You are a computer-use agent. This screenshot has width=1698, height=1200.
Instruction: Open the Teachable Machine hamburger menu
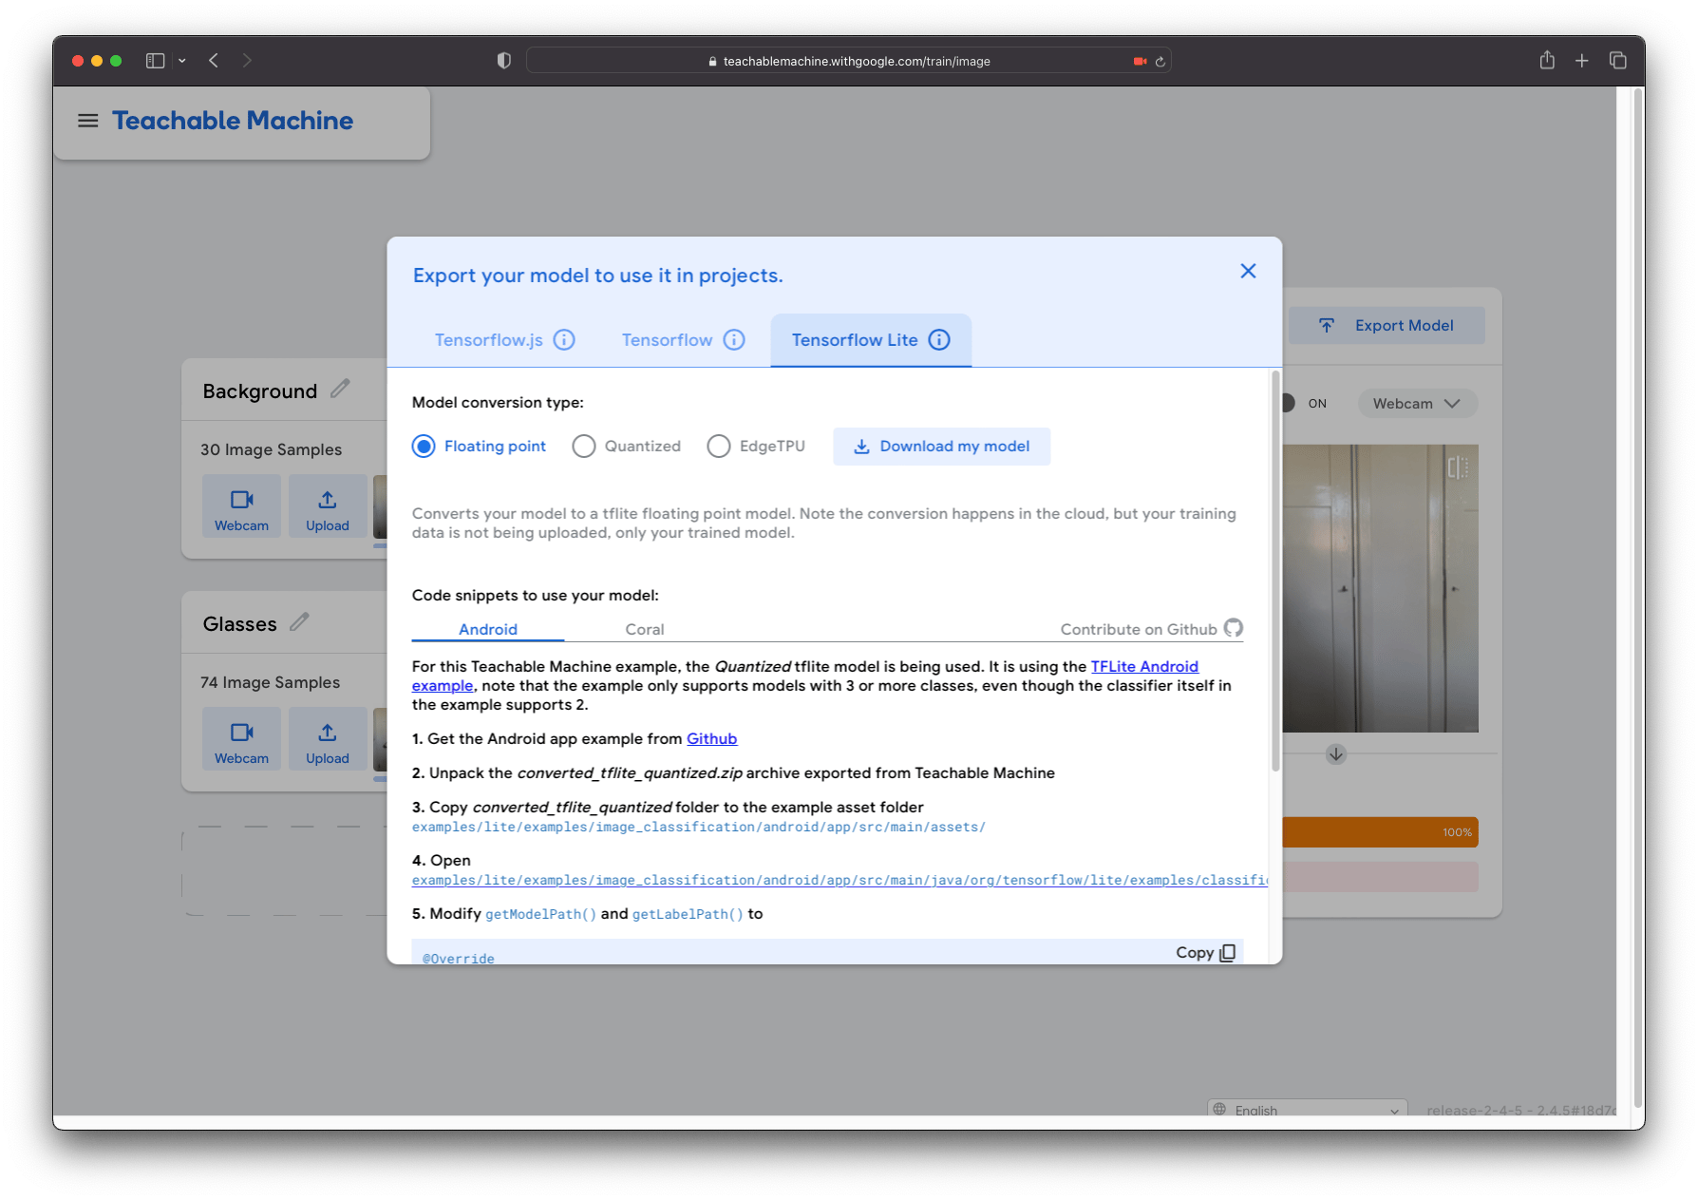click(87, 121)
